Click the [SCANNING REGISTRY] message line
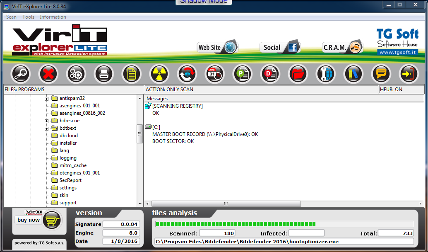428x252 pixels. [178, 106]
